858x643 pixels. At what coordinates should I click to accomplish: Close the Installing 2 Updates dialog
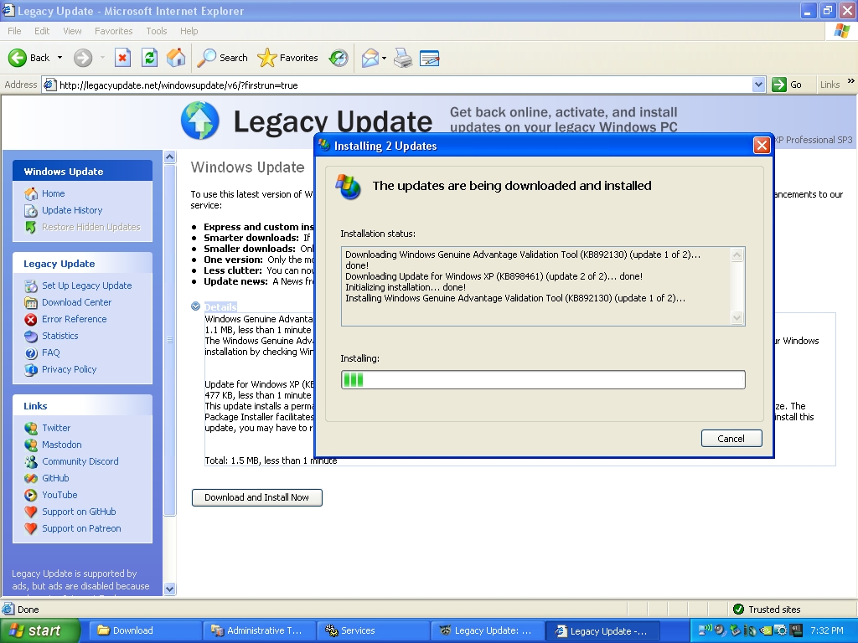coord(761,146)
